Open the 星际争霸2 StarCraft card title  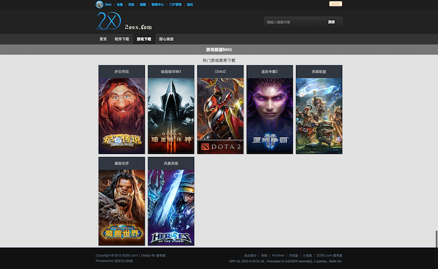269,72
